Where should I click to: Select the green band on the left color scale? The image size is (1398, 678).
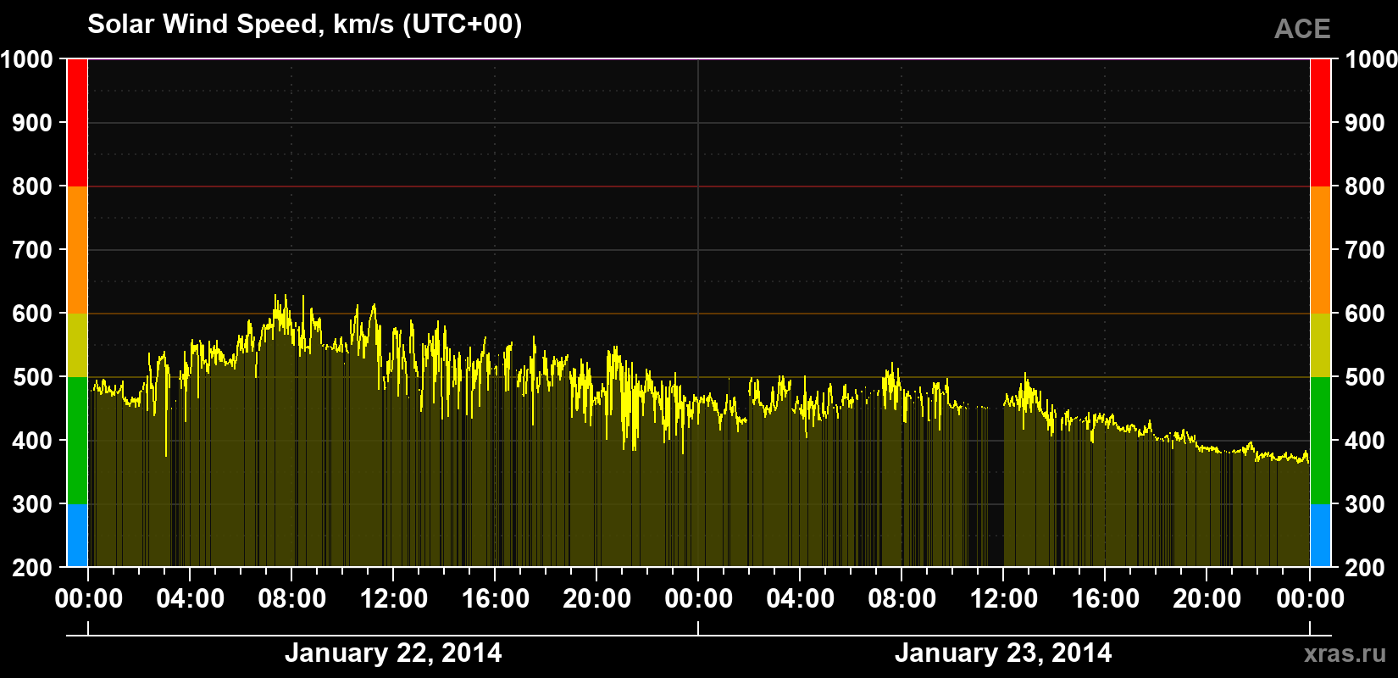pyautogui.click(x=77, y=441)
